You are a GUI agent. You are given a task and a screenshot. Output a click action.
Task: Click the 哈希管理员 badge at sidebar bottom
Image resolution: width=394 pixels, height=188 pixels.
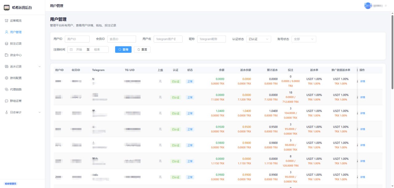tap(11, 184)
